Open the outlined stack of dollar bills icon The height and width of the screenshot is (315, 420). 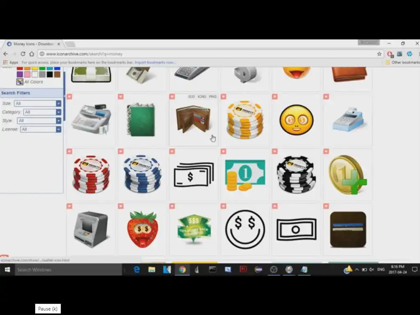pos(194,175)
